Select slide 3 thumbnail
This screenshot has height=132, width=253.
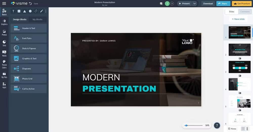click(239, 67)
